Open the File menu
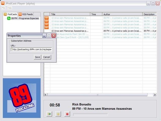This screenshot has width=161, height=121. tap(4, 8)
